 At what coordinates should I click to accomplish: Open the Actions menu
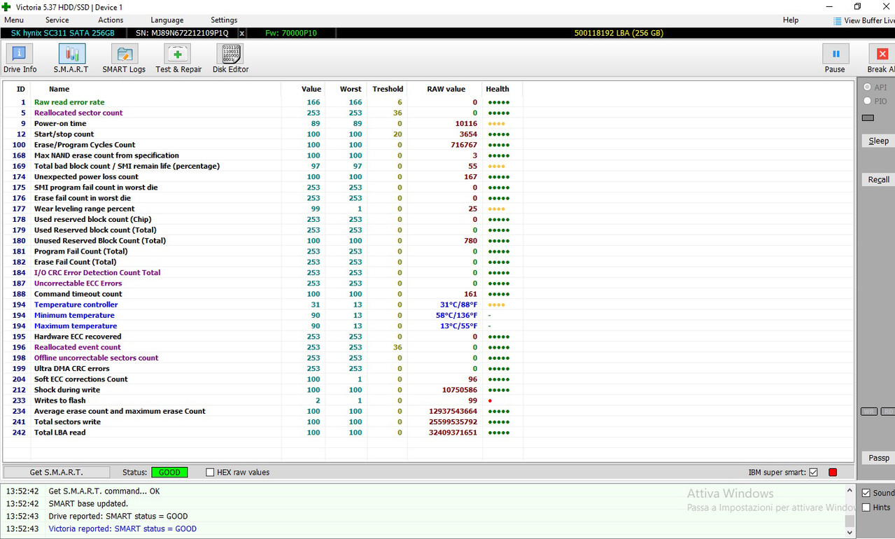(x=111, y=20)
